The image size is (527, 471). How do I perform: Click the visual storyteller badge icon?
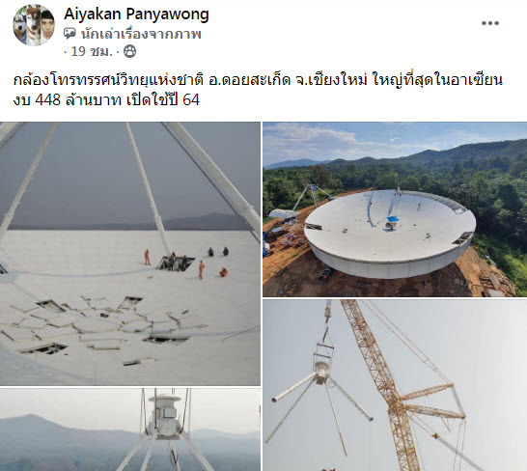[69, 34]
